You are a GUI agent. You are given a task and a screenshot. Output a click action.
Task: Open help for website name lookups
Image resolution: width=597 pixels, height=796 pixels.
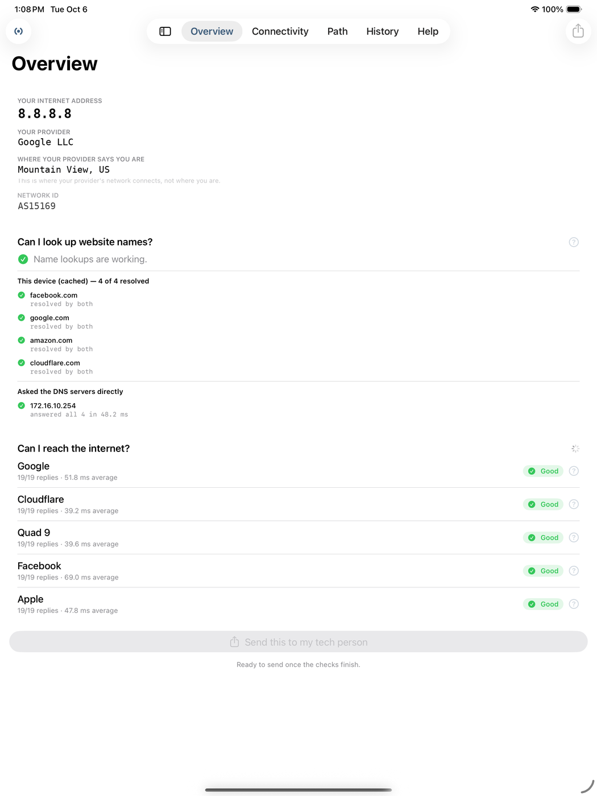tap(574, 242)
